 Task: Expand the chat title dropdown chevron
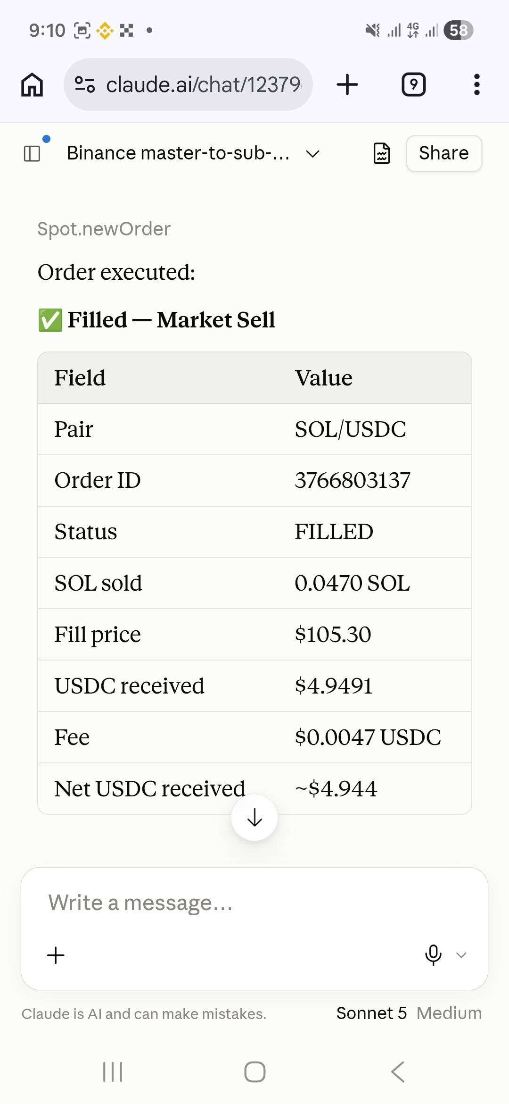click(x=313, y=154)
